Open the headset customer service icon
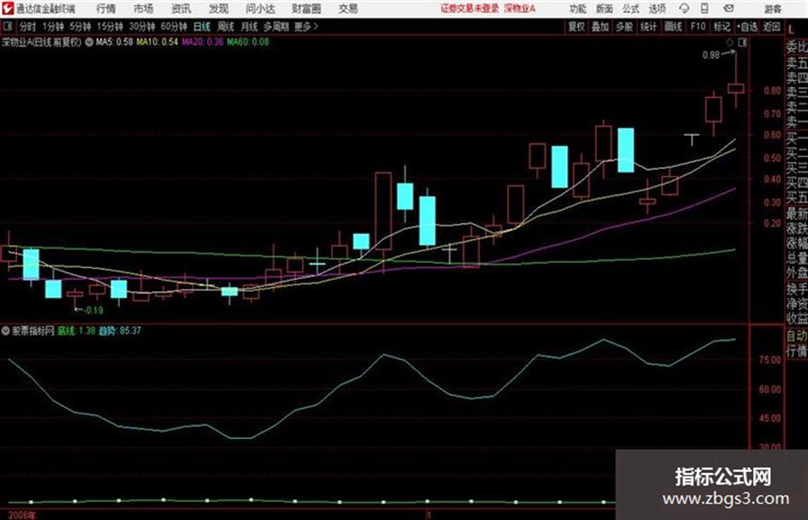This screenshot has height=520, width=808. pos(684,9)
